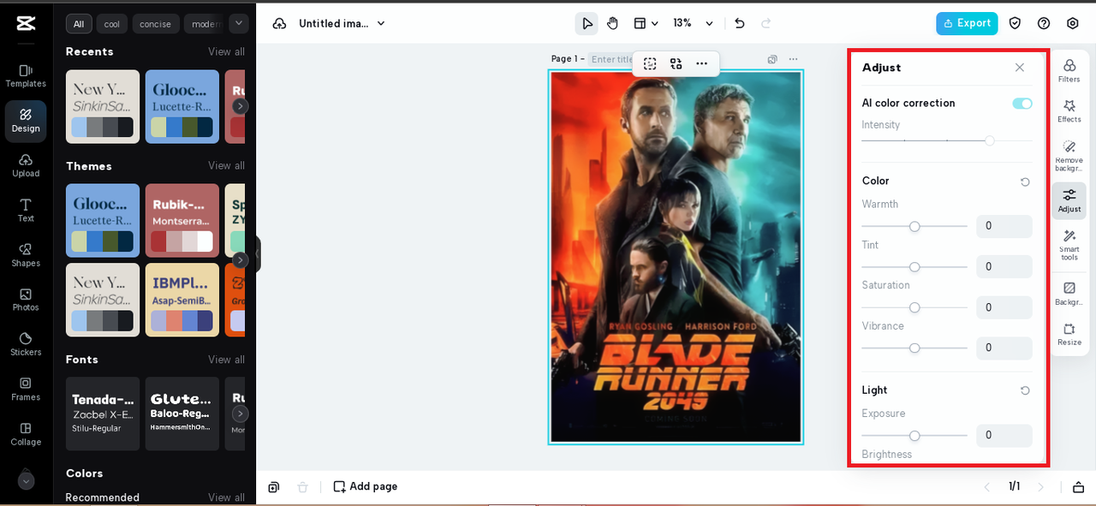Image resolution: width=1096 pixels, height=506 pixels.
Task: Click the Add page button
Action: (x=366, y=486)
